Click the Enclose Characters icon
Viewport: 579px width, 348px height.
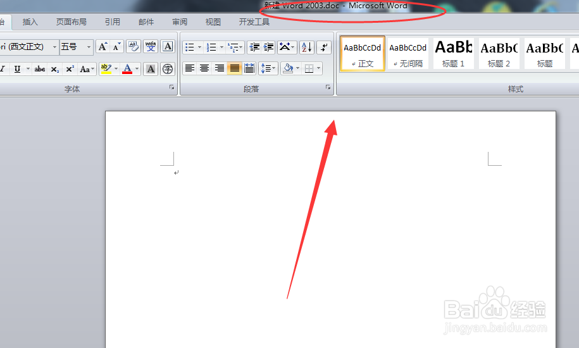point(168,69)
